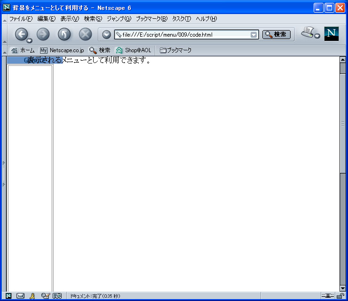This screenshot has width=348, height=301.
Task: Minimize the Netscape 6 window
Action: point(318,8)
